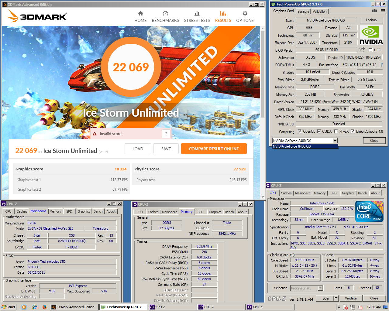Open the Bench tab in the Mainboard CPU-Z window
This screenshot has width=389, height=311.
[x=98, y=211]
